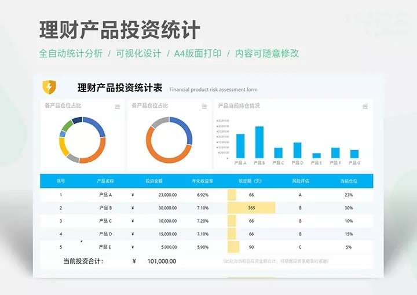Click the dark navy segment of the multi-colored donut
Viewport: 417px width, 295px height.
pos(77,120)
